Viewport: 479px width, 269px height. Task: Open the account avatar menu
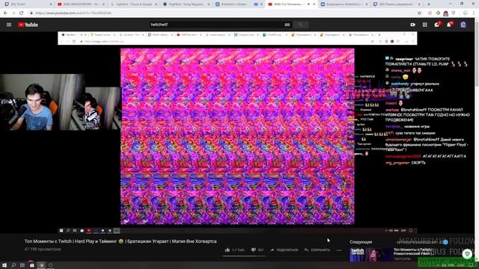tap(463, 25)
